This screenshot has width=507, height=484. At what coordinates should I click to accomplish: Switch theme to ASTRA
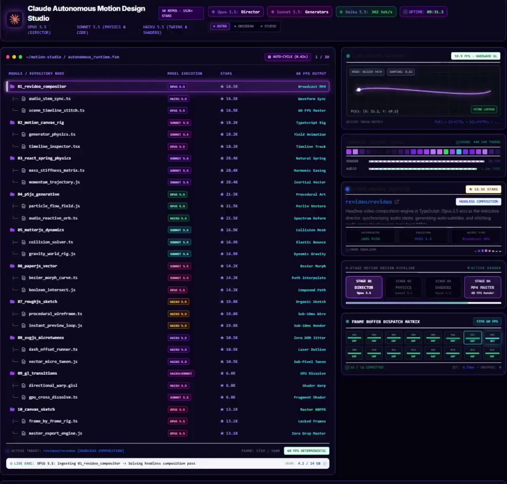pyautogui.click(x=220, y=26)
